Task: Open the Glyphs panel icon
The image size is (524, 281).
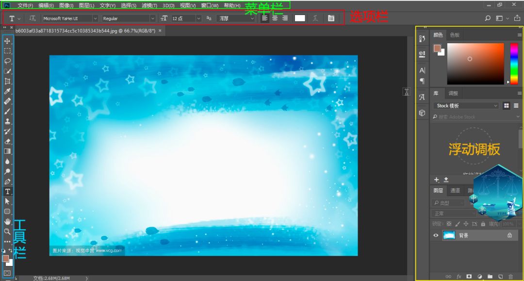Action: click(x=422, y=97)
